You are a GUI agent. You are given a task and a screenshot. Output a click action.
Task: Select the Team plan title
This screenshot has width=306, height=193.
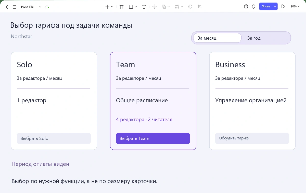point(125,65)
